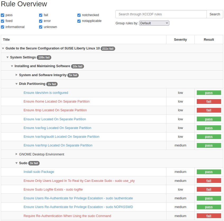Click pass result for /var/log/audit rule
Image resolution: width=224 pixels, height=221 pixels.
(209, 137)
